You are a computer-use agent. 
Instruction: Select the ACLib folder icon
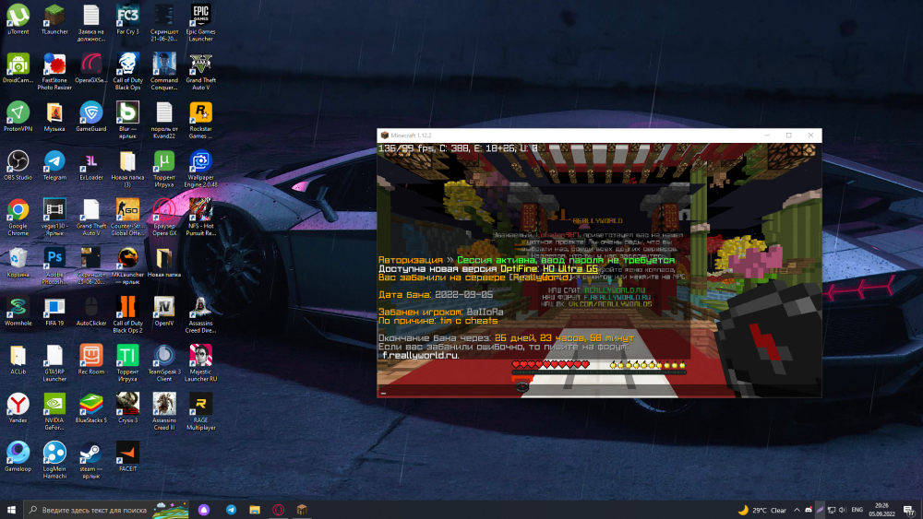pos(18,360)
